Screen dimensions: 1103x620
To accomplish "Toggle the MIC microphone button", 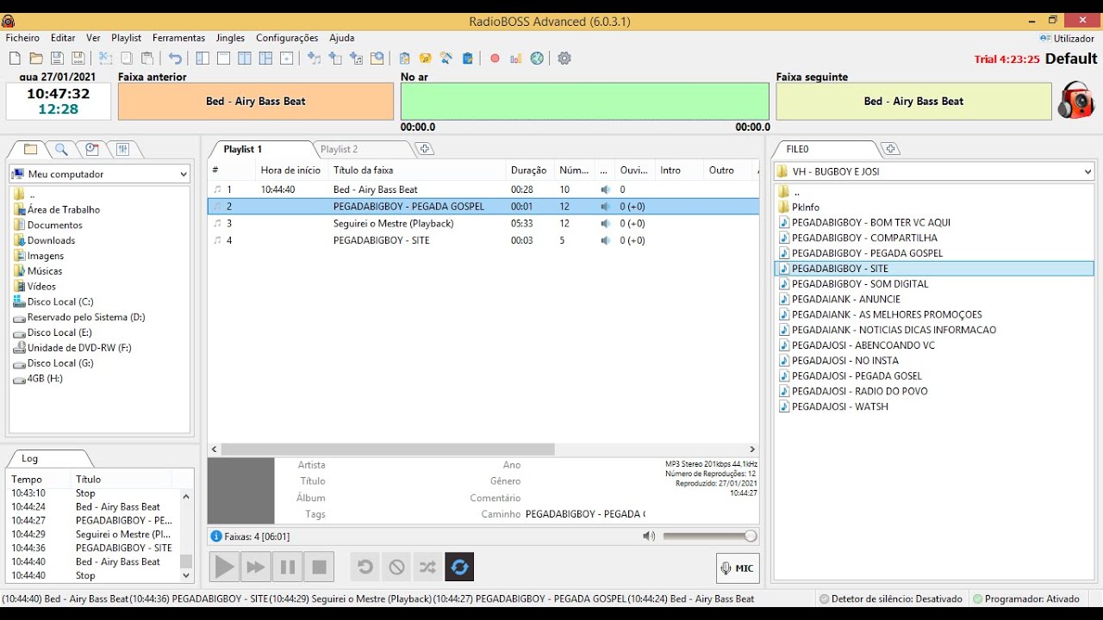I will (x=738, y=568).
